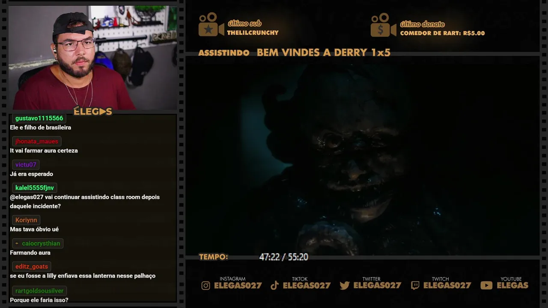This screenshot has height=308, width=548.
Task: Click the BEM VINDES A DERRY 1x5 title
Action: [324, 53]
